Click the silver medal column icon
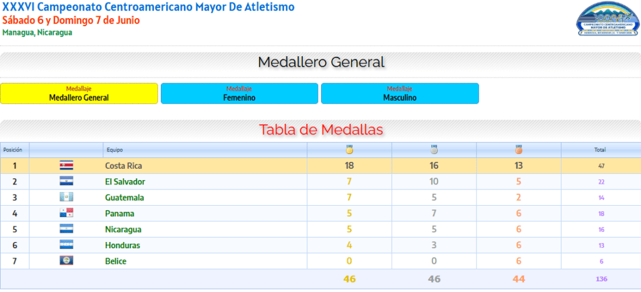Viewport: 641px width, 292px height. [434, 149]
